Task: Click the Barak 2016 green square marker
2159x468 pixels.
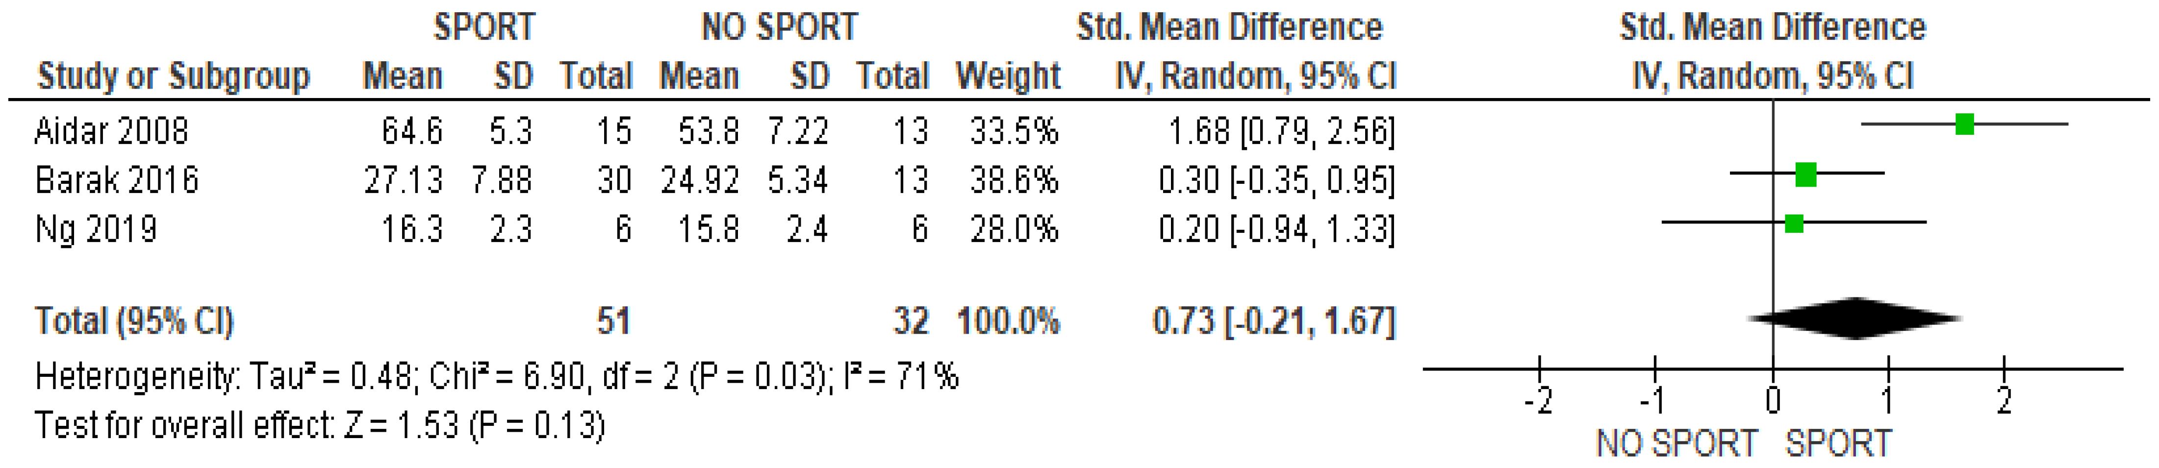Action: [1805, 175]
